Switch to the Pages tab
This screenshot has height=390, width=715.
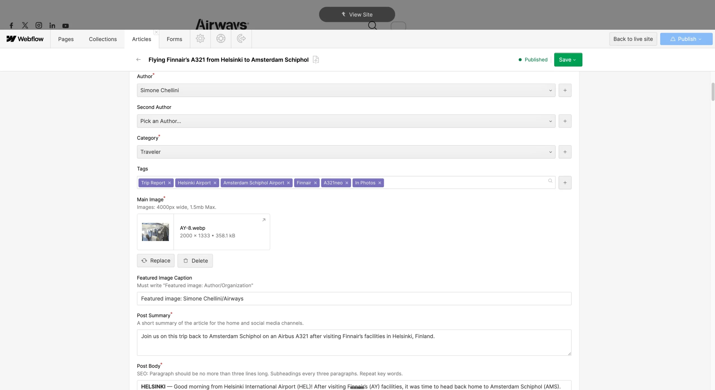[66, 39]
